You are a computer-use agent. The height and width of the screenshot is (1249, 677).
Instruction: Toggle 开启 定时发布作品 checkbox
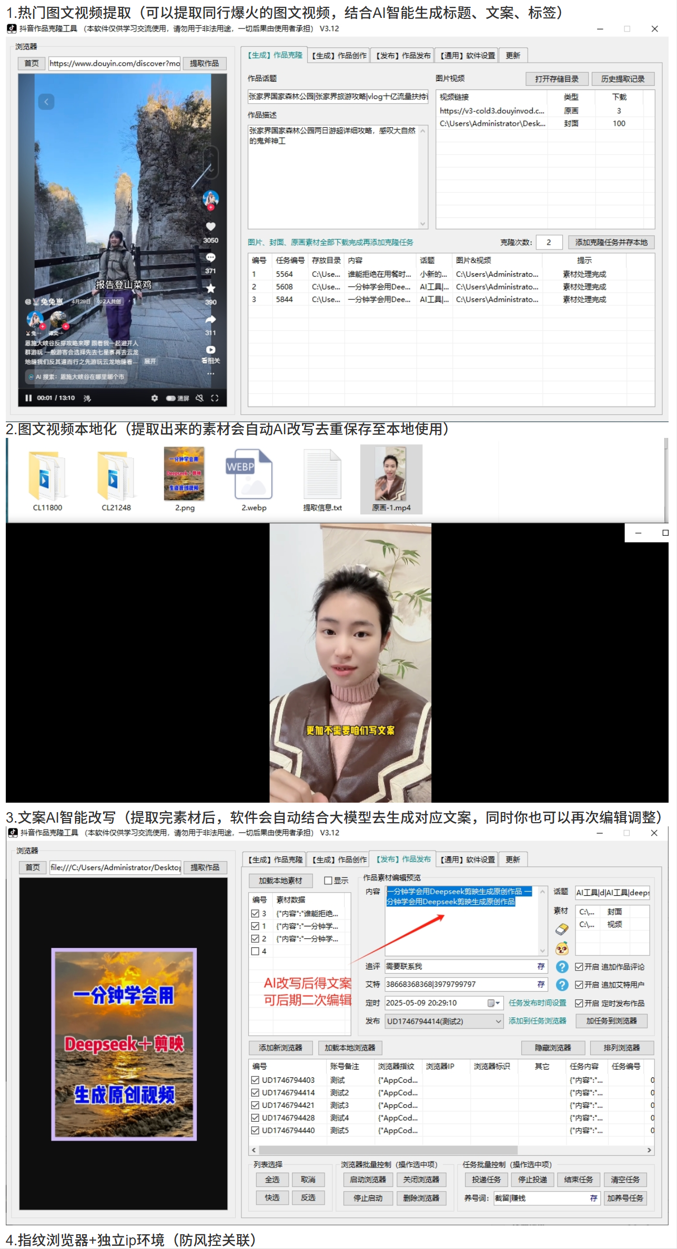point(579,1003)
